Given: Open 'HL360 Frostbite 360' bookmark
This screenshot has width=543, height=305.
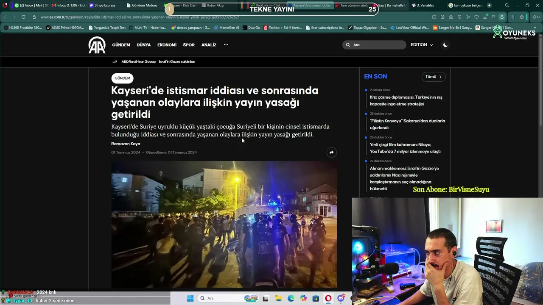Looking at the screenshot, I should (22, 28).
